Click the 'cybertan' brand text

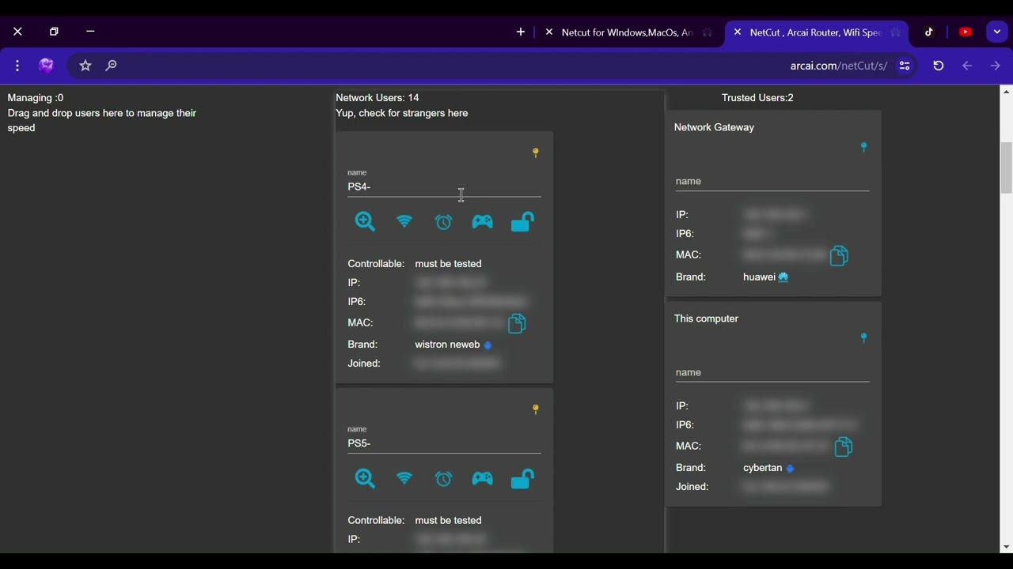(x=763, y=468)
